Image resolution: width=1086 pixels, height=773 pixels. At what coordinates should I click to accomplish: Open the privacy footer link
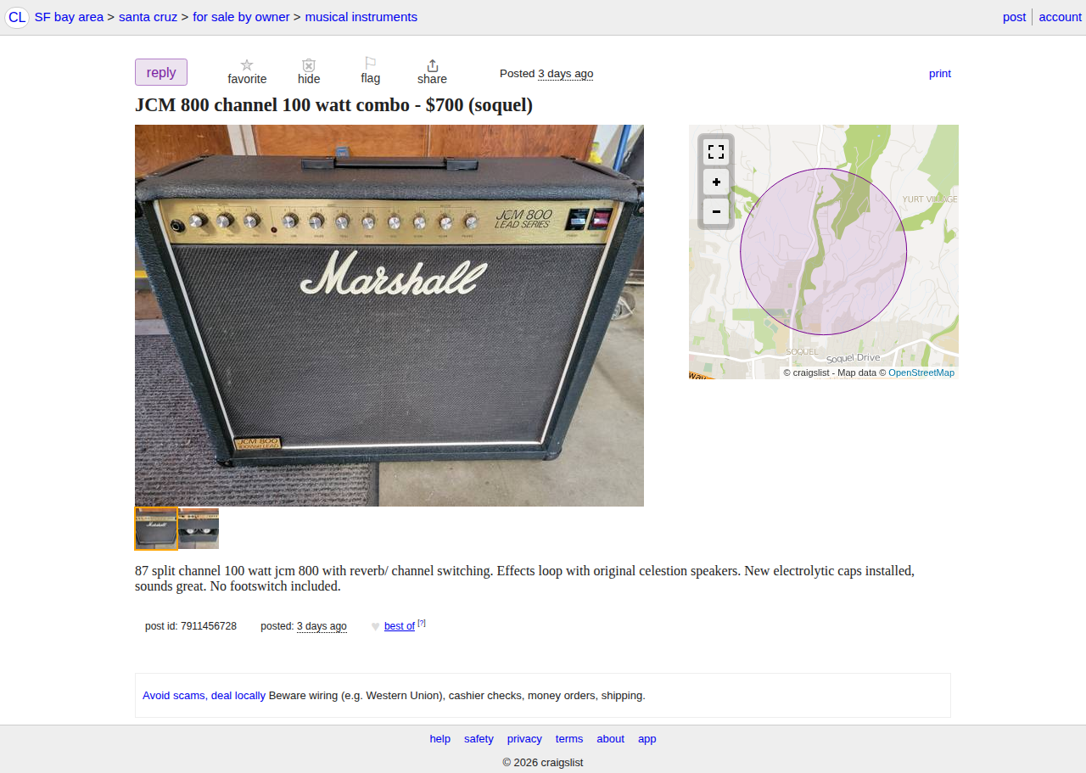click(x=524, y=739)
